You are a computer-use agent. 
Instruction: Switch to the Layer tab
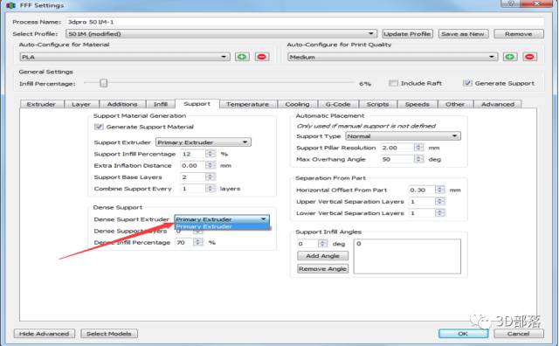pyautogui.click(x=81, y=104)
